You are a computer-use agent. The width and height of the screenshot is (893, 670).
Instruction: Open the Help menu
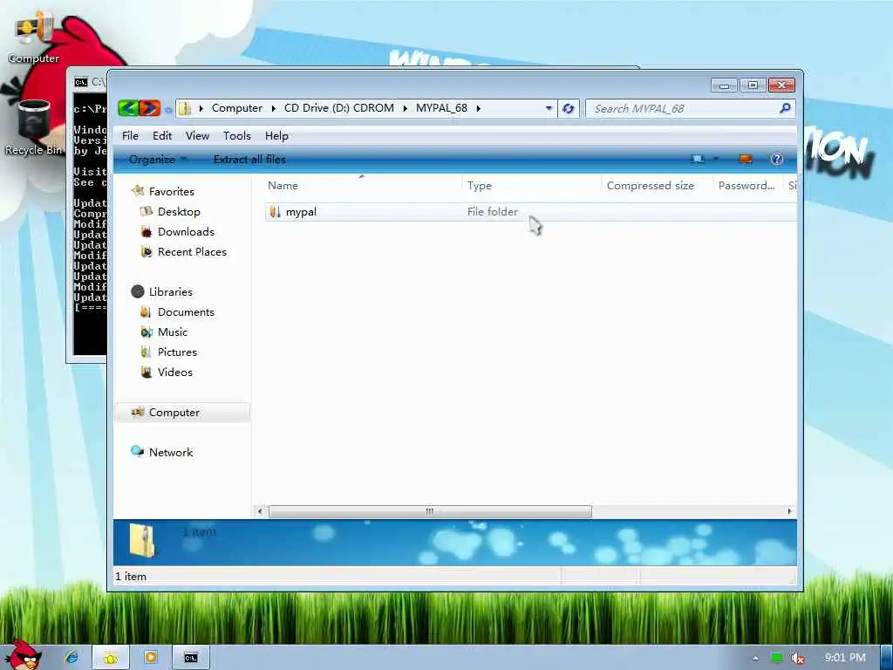tap(276, 135)
